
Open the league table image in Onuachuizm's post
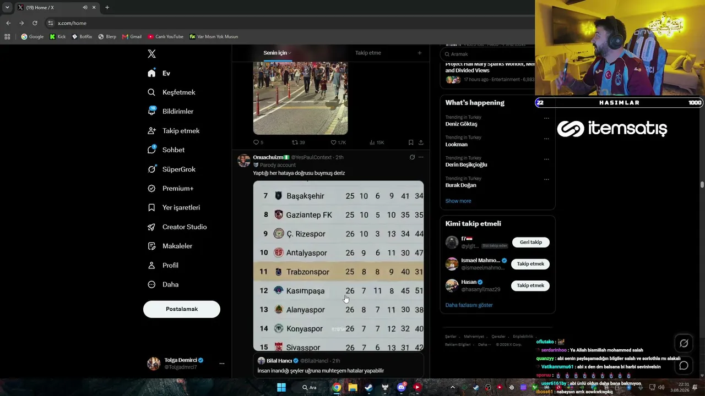pos(339,266)
